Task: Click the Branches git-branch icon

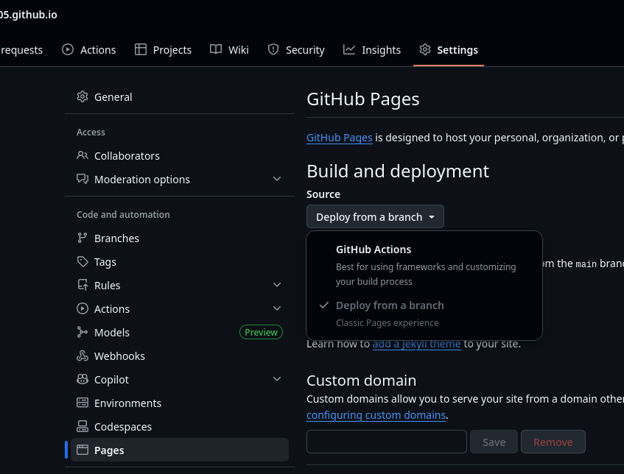Action: coord(83,238)
